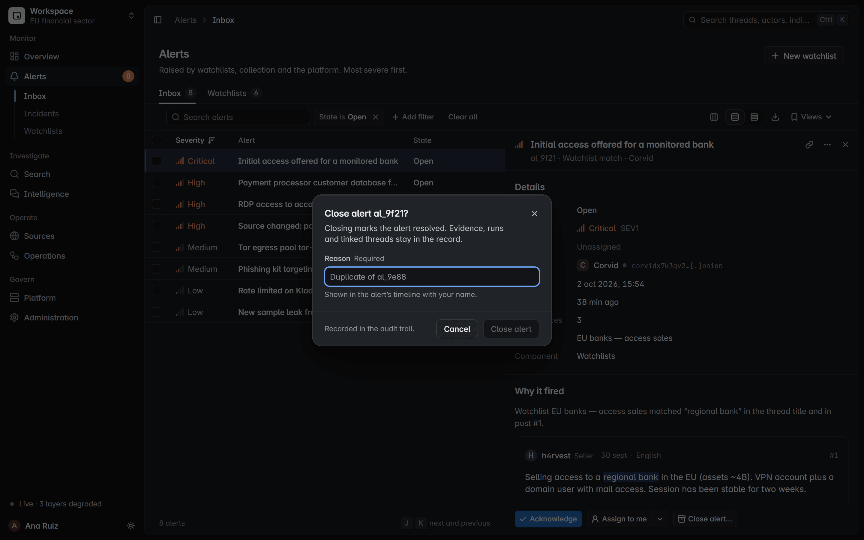The height and width of the screenshot is (540, 864).
Task: Toggle select-all alerts checkbox
Action: pos(157,140)
